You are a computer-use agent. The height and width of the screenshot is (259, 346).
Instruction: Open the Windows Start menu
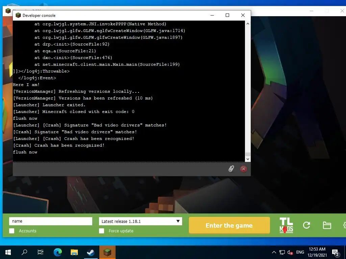(8, 252)
